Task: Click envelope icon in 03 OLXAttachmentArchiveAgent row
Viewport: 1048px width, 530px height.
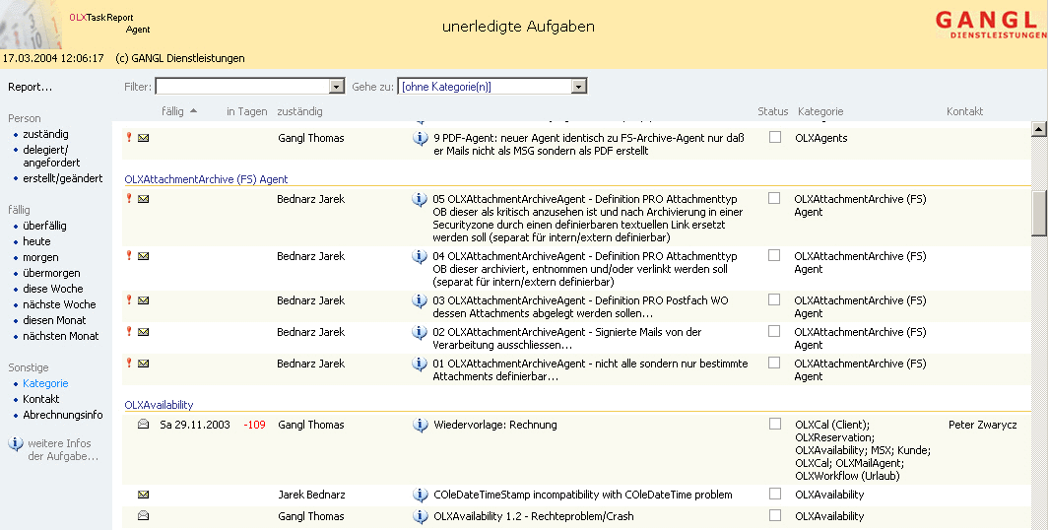Action: [143, 300]
